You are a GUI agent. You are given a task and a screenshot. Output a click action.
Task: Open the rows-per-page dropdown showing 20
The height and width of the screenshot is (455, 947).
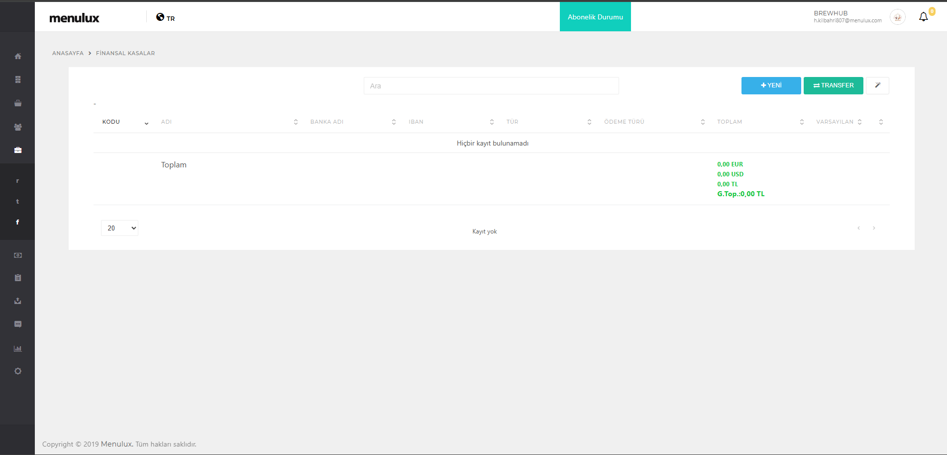coord(119,228)
